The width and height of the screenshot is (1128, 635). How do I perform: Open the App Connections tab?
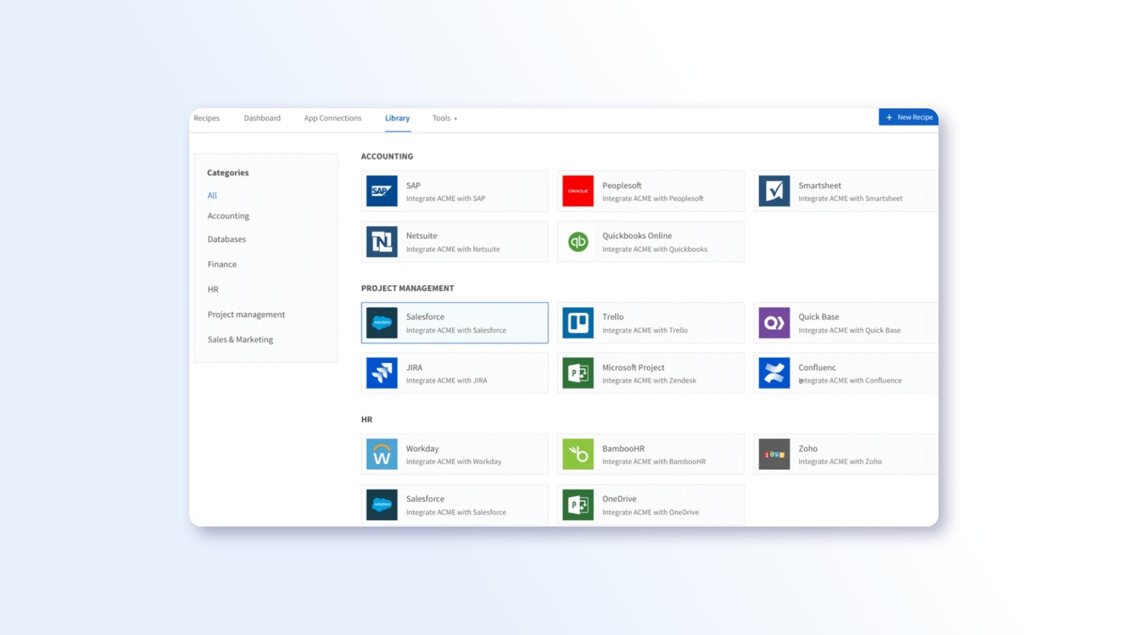[x=333, y=118]
